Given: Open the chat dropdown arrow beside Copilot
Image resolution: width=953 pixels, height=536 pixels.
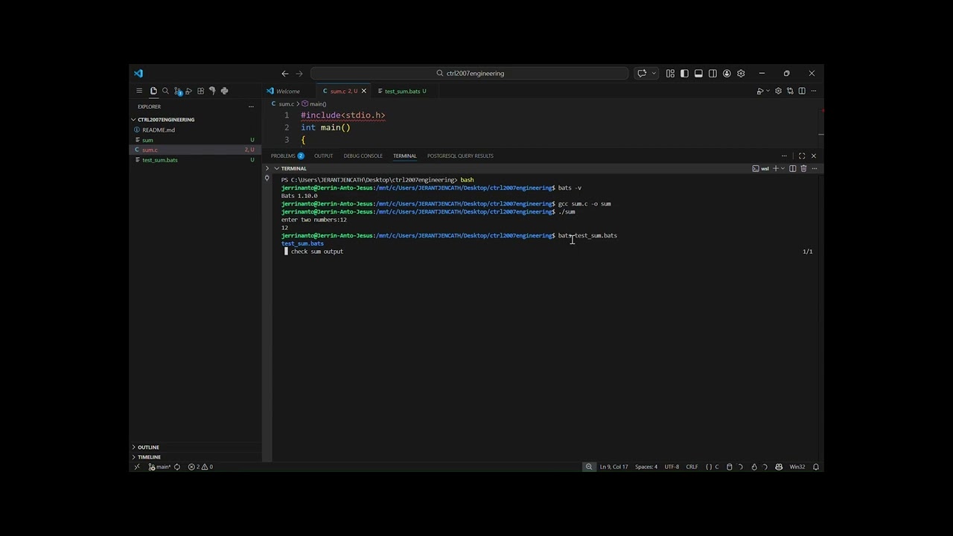Looking at the screenshot, I should [654, 73].
